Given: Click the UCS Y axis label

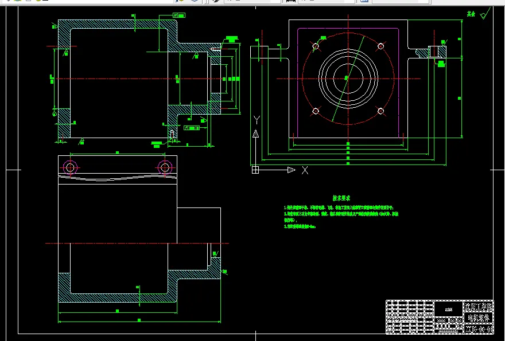Looking at the screenshot, I should click(257, 120).
